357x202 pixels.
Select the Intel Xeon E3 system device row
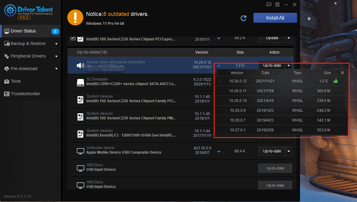pyautogui.click(x=141, y=134)
